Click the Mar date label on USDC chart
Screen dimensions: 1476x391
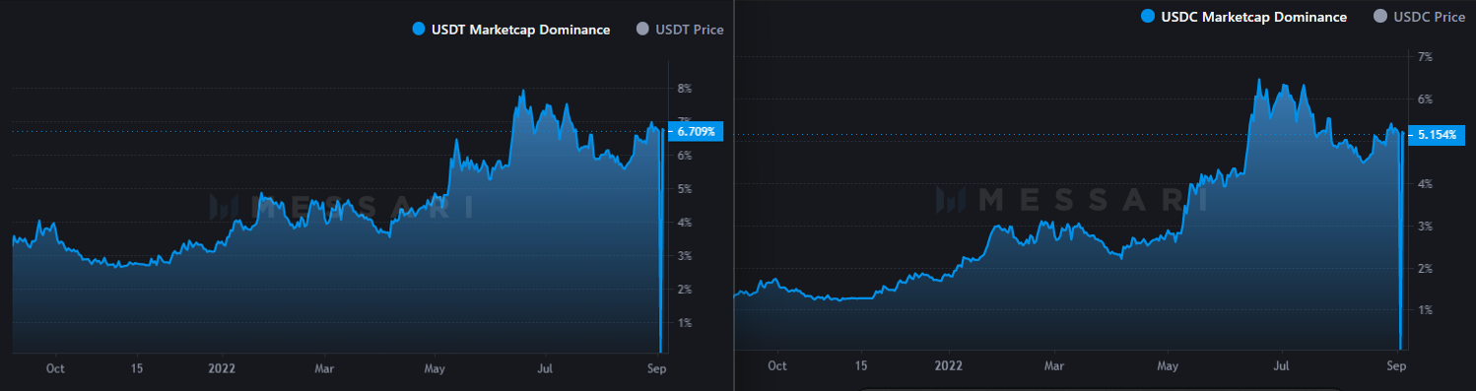click(1054, 365)
